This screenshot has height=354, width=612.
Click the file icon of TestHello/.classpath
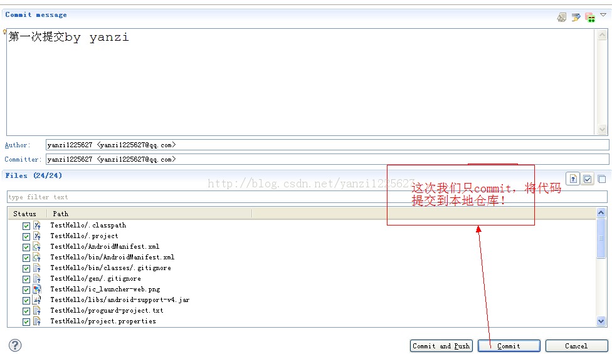37,226
